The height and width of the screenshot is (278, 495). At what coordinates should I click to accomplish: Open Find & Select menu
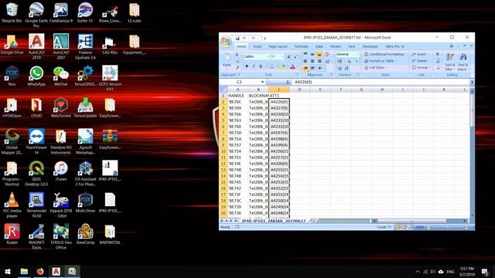(x=463, y=62)
